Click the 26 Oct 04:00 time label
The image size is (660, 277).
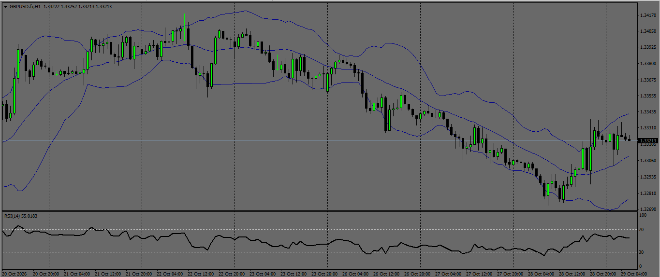pos(355,274)
